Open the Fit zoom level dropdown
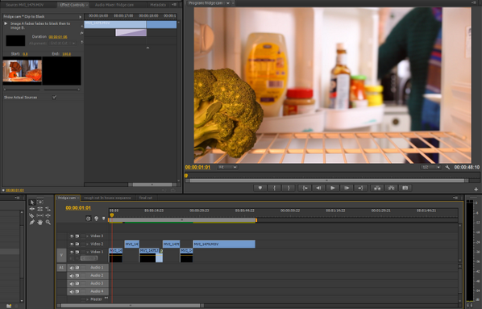This screenshot has width=482, height=309. click(227, 168)
